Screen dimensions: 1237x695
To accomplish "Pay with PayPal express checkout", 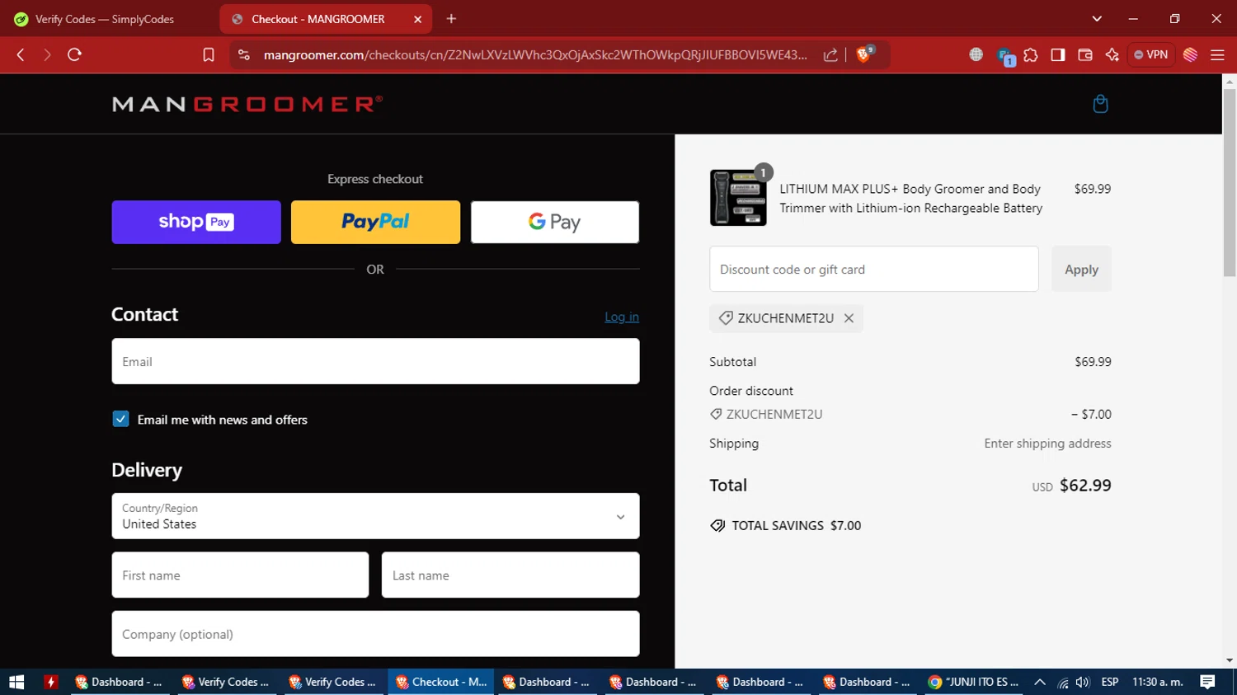I will coord(375,222).
